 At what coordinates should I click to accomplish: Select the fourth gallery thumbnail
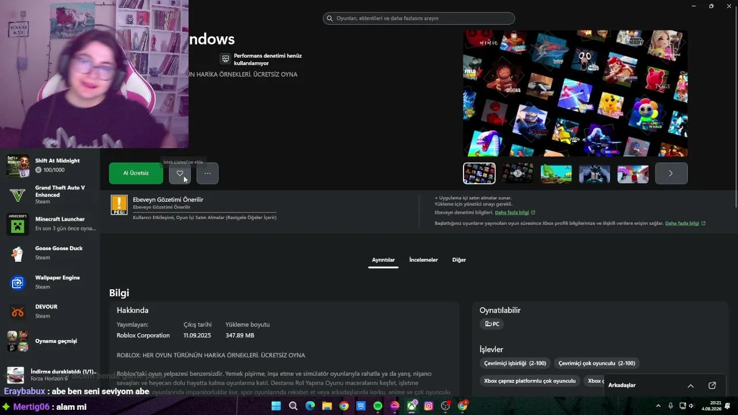click(x=594, y=173)
